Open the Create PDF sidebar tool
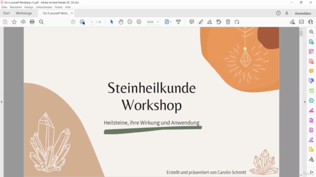Screen dimensions: 316x177 click(312, 61)
